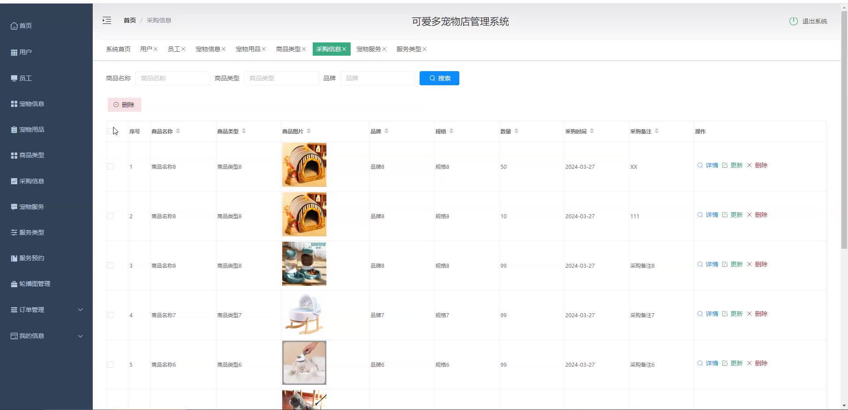Click the blue 搜索 button

pyautogui.click(x=439, y=78)
